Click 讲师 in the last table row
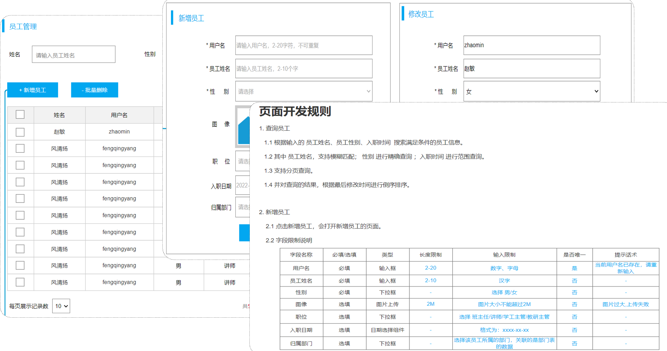 pyautogui.click(x=230, y=283)
